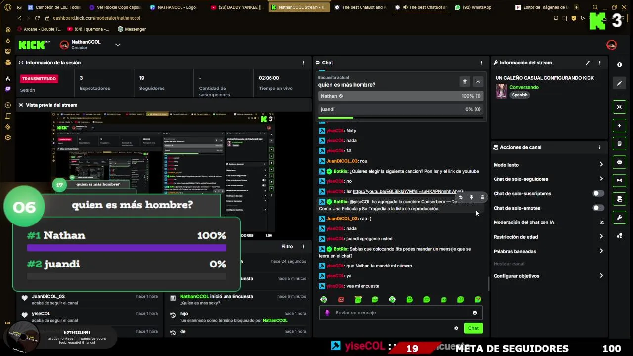Edit stream info with the pencil icon
This screenshot has height=356, width=633.
588,63
